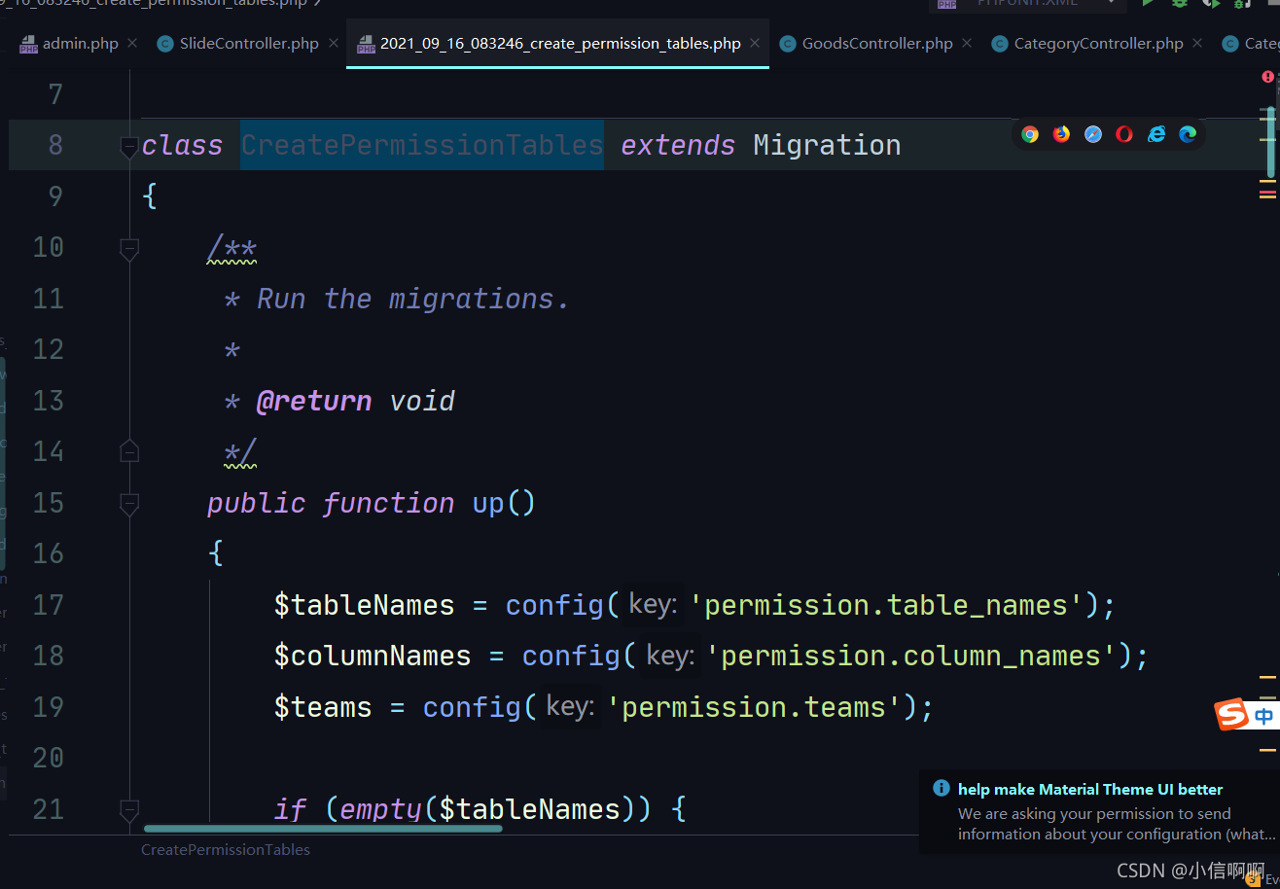Viewport: 1280px width, 889px height.
Task: Click the 'key:' hint on line 17
Action: pos(651,604)
